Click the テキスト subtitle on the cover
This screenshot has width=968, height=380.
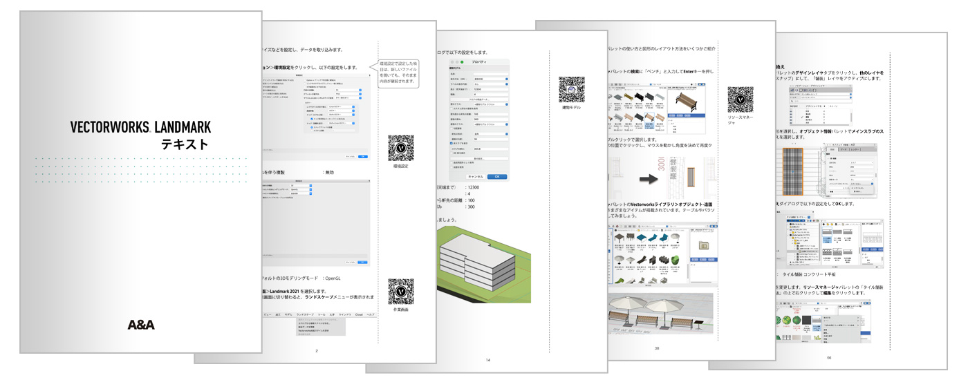[185, 144]
